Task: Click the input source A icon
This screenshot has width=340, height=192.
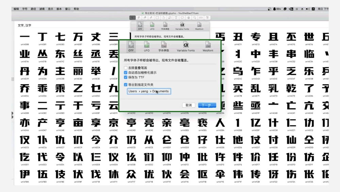Action: [313, 9]
